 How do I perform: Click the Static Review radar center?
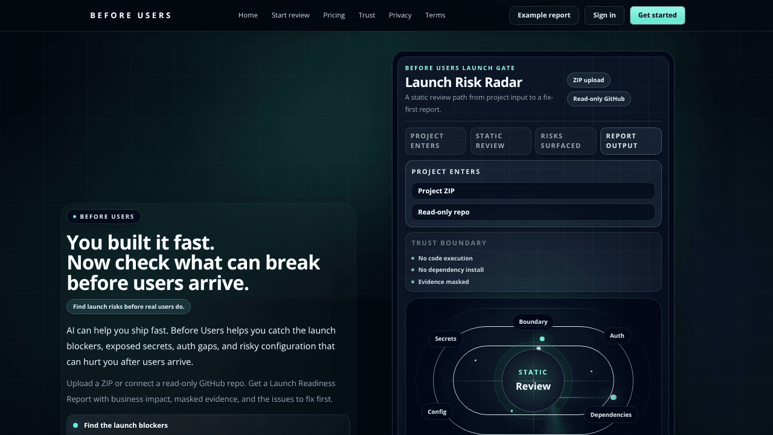click(x=533, y=380)
